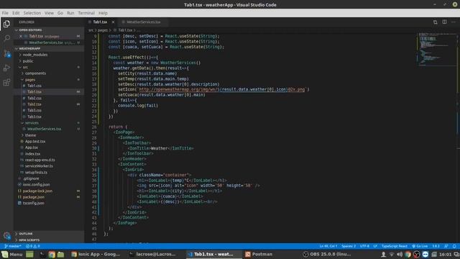Collapse the pages folder
460x259 pixels.
click(30, 80)
